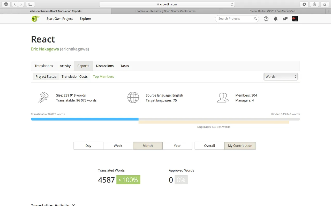The image size is (331, 206).
Task: Switch to Steem Dollars CoinMarketCap tab
Action: (272, 11)
